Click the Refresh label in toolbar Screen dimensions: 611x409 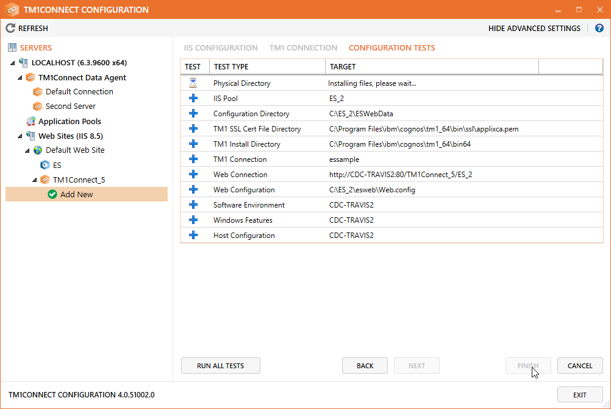(33, 29)
